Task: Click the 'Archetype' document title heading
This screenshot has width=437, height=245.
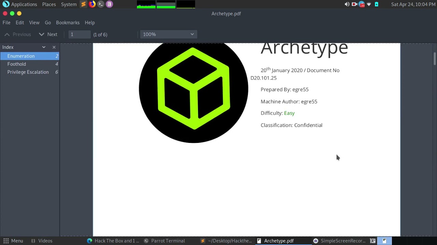Action: tap(304, 49)
